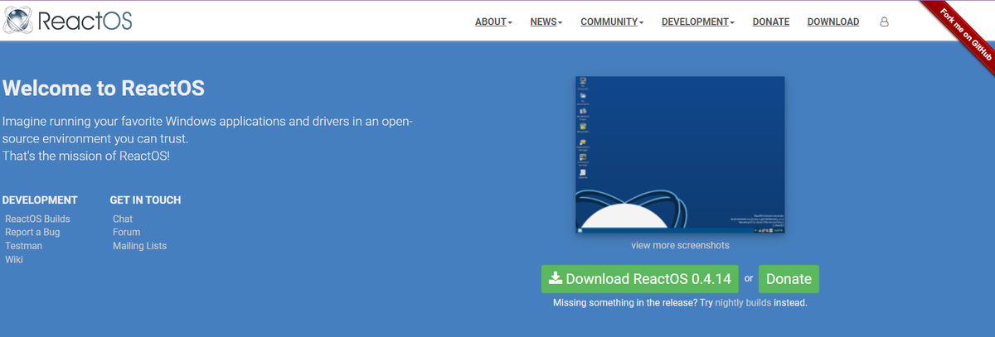Open the DOWNLOAD navigation item

tap(833, 22)
